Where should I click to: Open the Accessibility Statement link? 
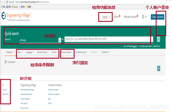(x=26, y=94)
